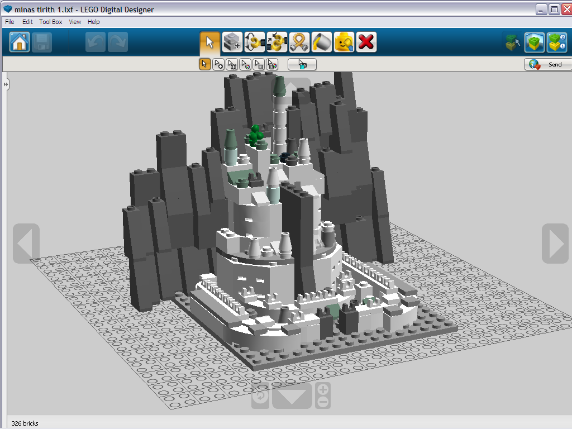The height and width of the screenshot is (429, 572).
Task: Click the window title bar text
Action: [x=84, y=9]
